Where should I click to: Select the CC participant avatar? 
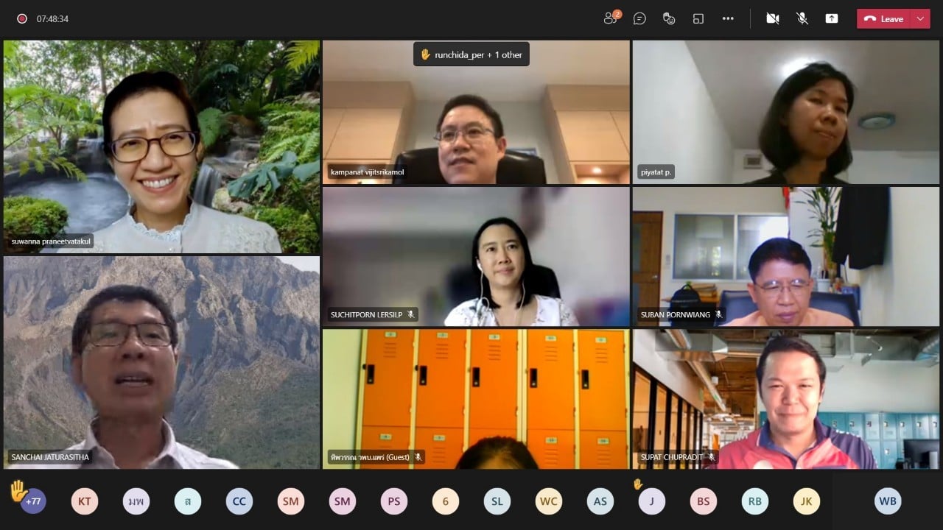[x=239, y=501]
